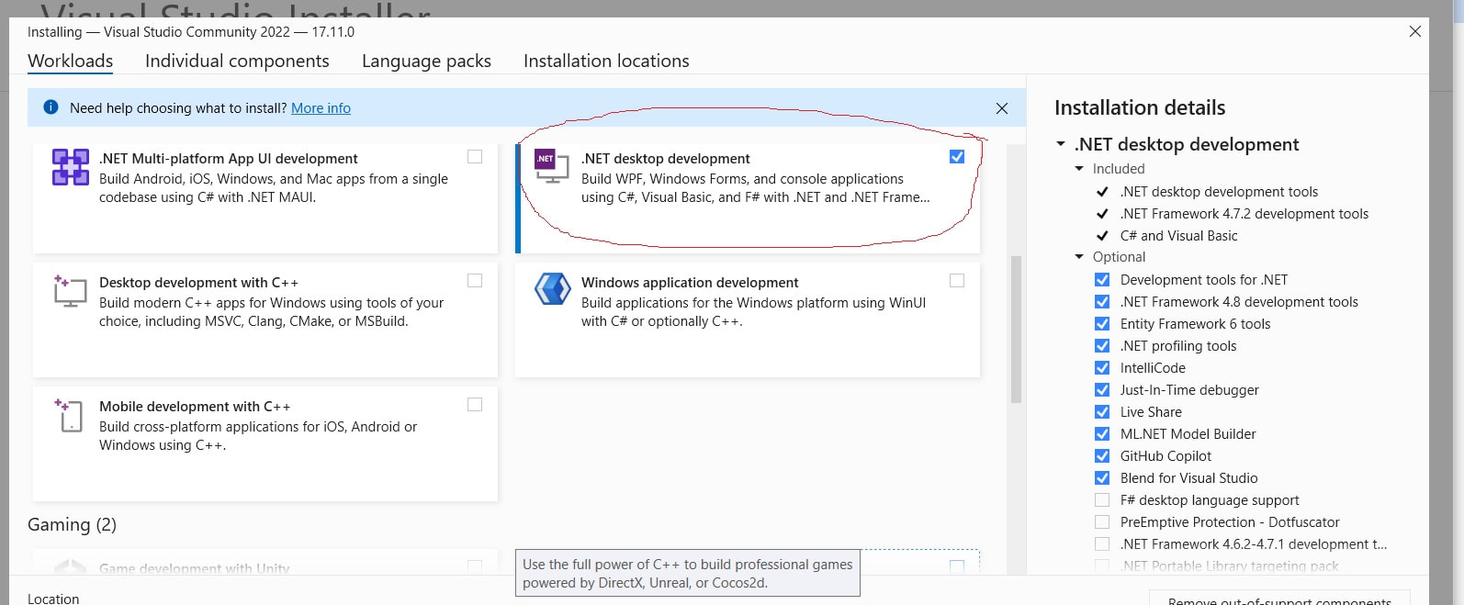The height and width of the screenshot is (605, 1464).
Task: Check the .NET Multi-platform App UI development workload
Action: (475, 157)
